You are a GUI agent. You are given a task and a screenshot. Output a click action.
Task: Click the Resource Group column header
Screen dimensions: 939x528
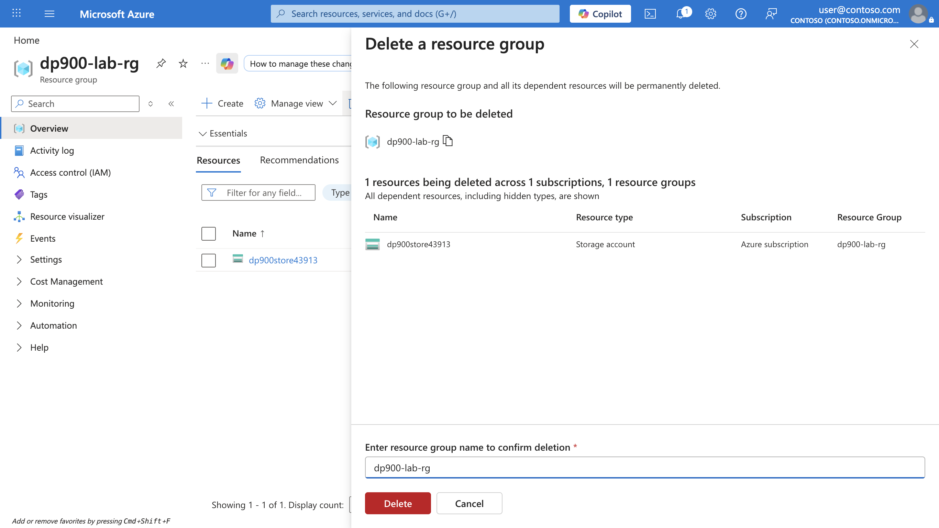(x=869, y=217)
